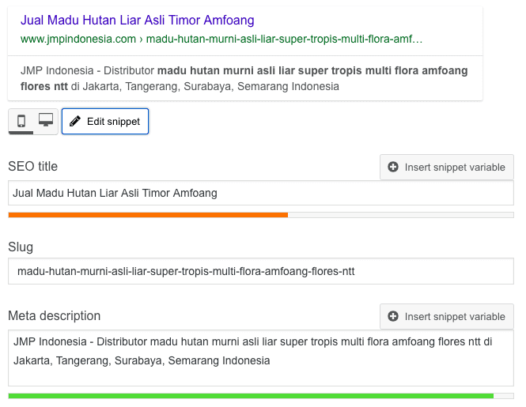Click the pencil icon on Edit snippet
This screenshot has height=407, width=526.
[x=75, y=122]
